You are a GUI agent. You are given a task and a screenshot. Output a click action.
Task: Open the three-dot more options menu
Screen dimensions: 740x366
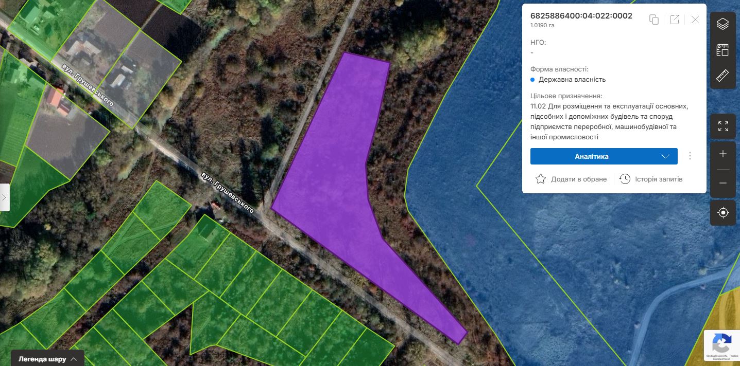point(690,156)
